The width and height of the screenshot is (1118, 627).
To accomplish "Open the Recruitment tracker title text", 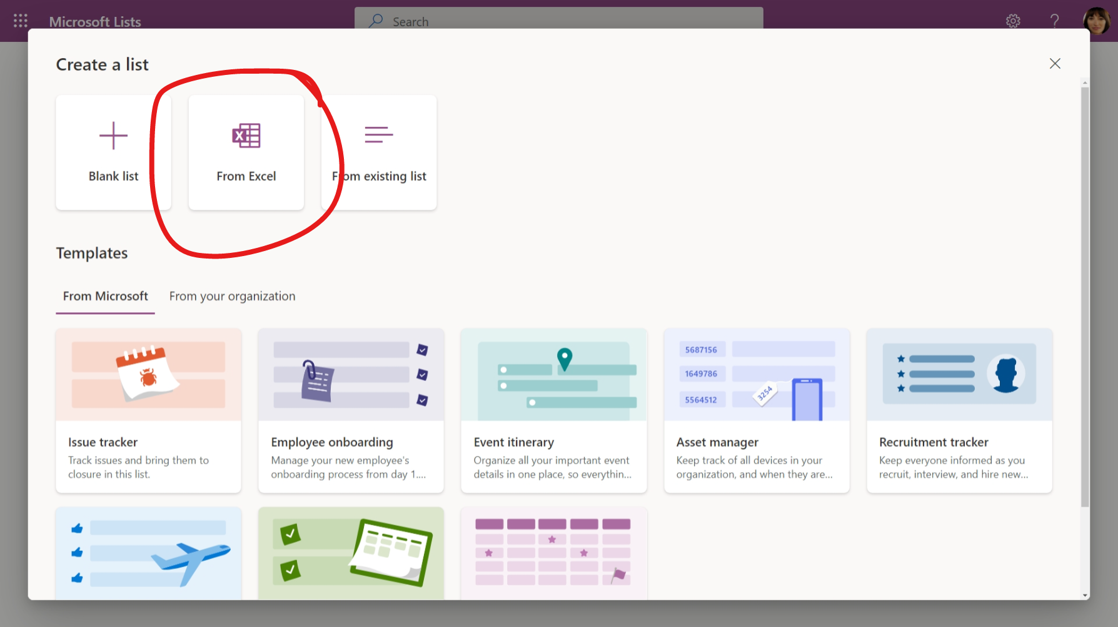I will click(x=934, y=442).
